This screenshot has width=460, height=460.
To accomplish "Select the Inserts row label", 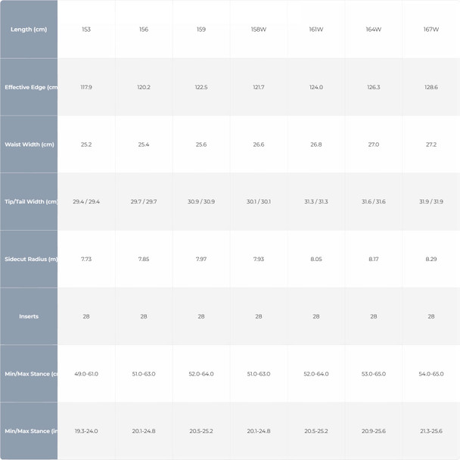I will pyautogui.click(x=29, y=316).
